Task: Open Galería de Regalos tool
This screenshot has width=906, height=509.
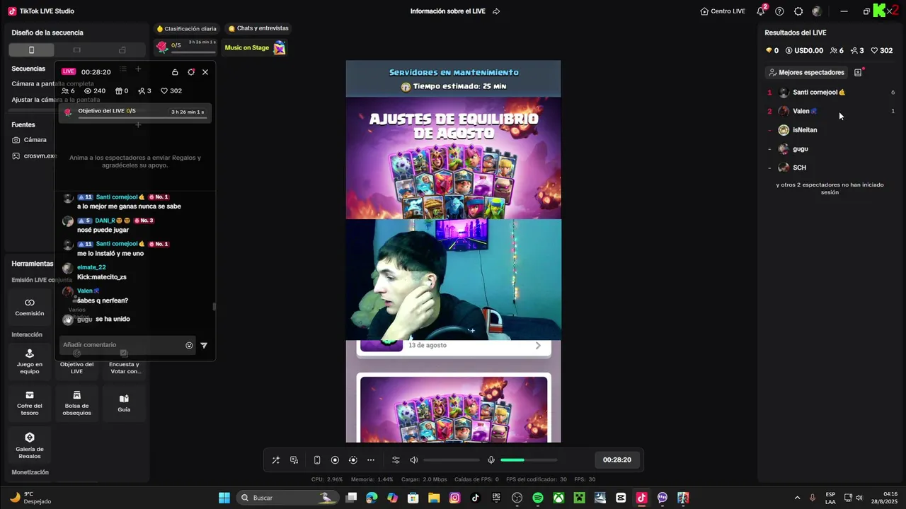Action: pos(30,445)
